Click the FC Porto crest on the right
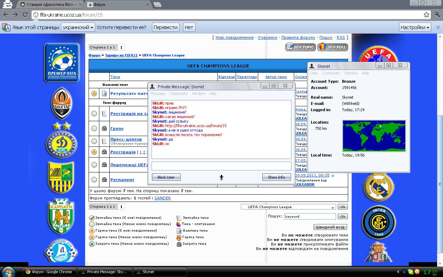Image resolution: width=443 pixels, height=277 pixels. pos(379,253)
